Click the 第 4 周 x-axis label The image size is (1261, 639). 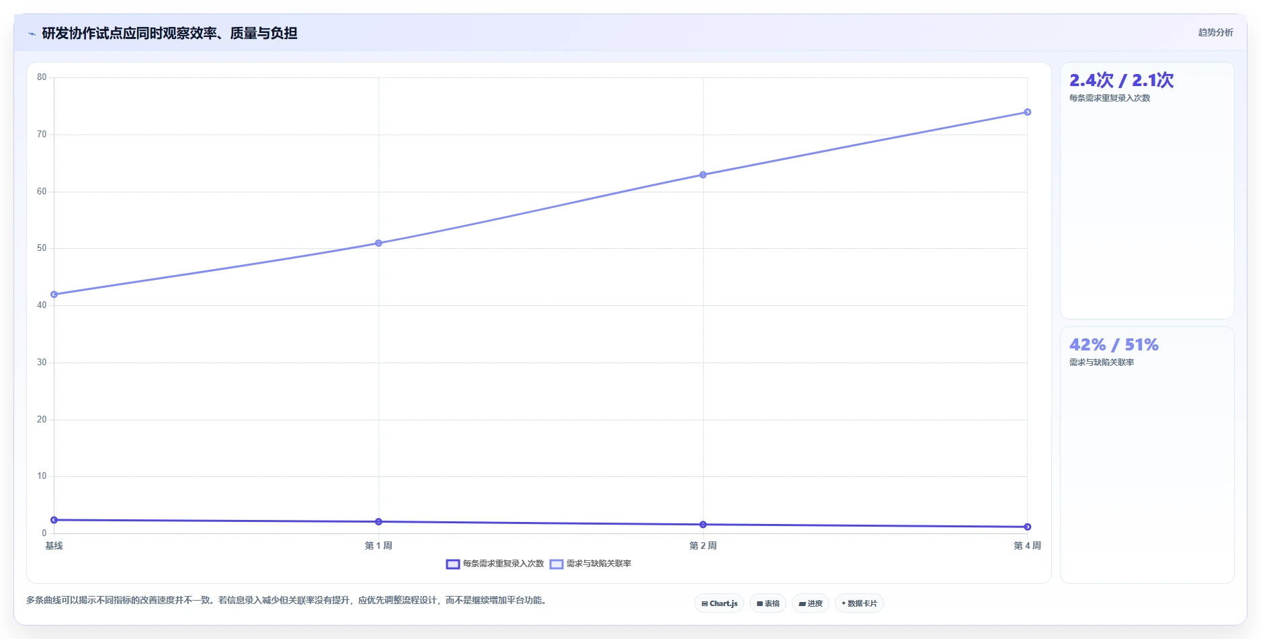pyautogui.click(x=1027, y=546)
